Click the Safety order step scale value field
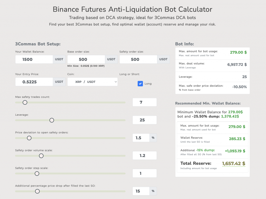Screen dimensions: 266x199 [x=144, y=173]
